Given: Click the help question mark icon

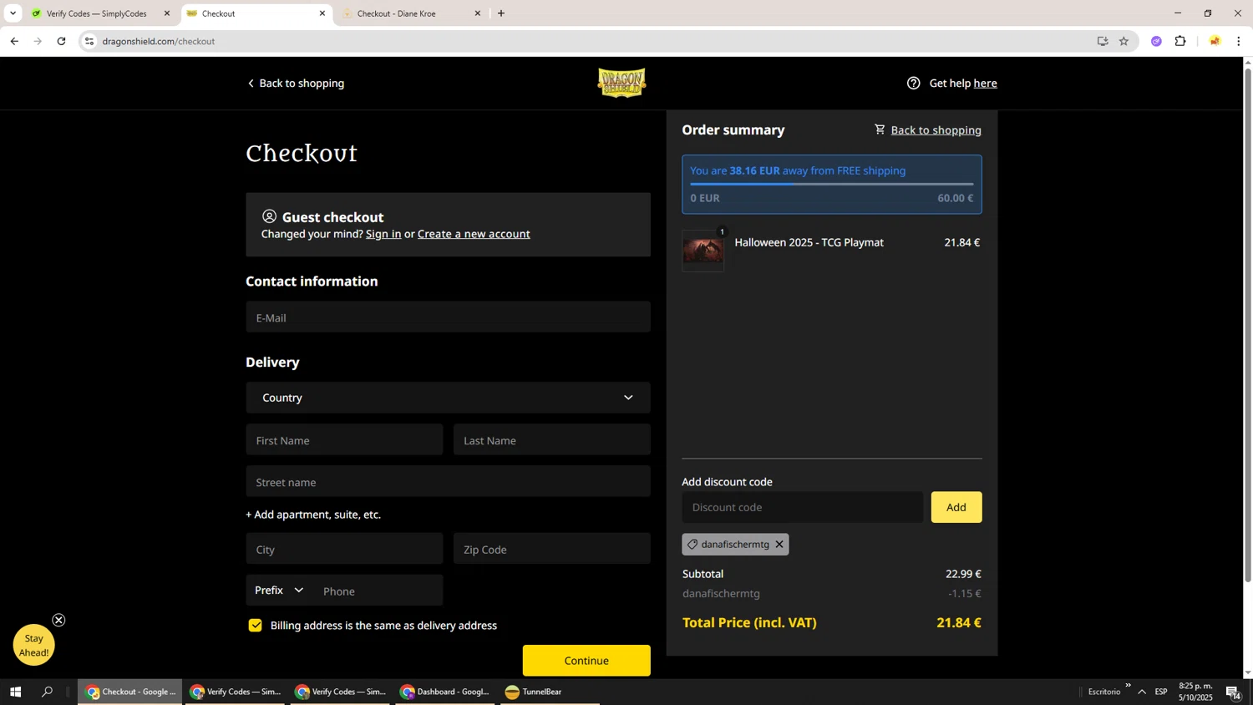Looking at the screenshot, I should (914, 83).
